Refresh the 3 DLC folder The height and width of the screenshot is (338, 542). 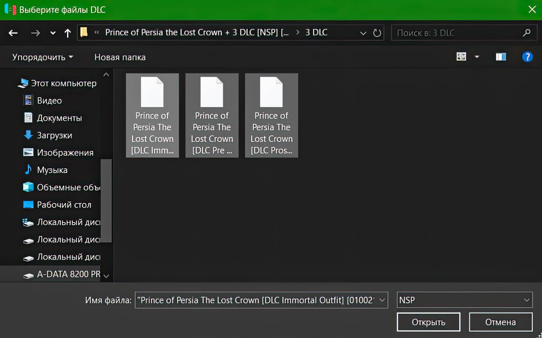(377, 33)
